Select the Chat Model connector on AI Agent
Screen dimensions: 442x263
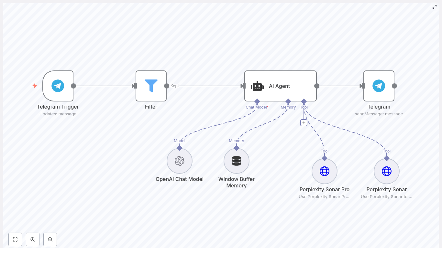coord(257,101)
